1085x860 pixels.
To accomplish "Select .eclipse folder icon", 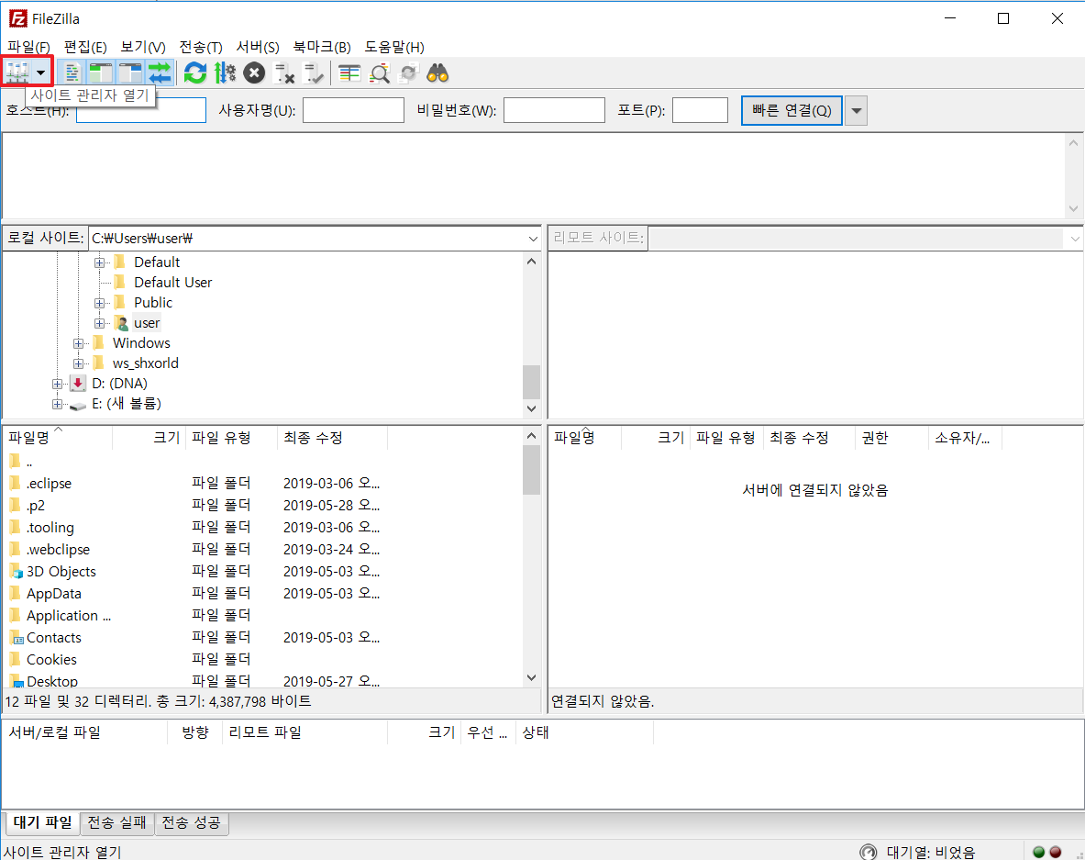I will click(16, 483).
